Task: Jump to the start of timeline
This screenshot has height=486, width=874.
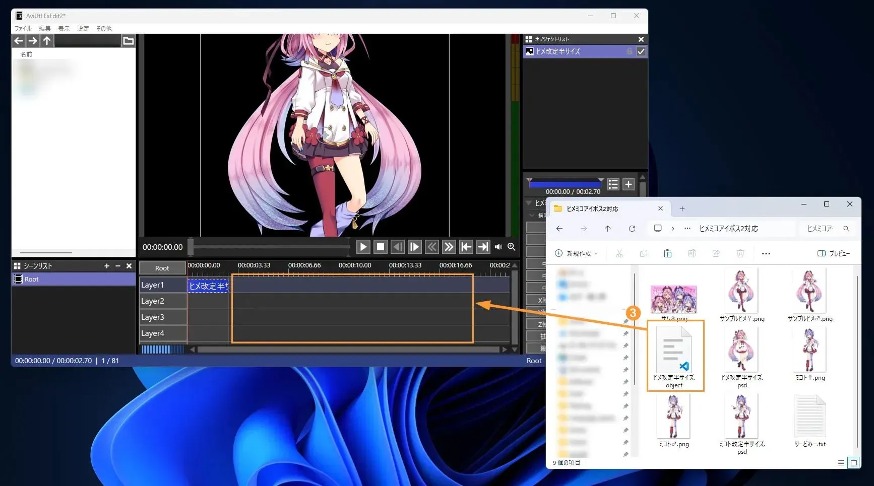Action: [x=466, y=247]
